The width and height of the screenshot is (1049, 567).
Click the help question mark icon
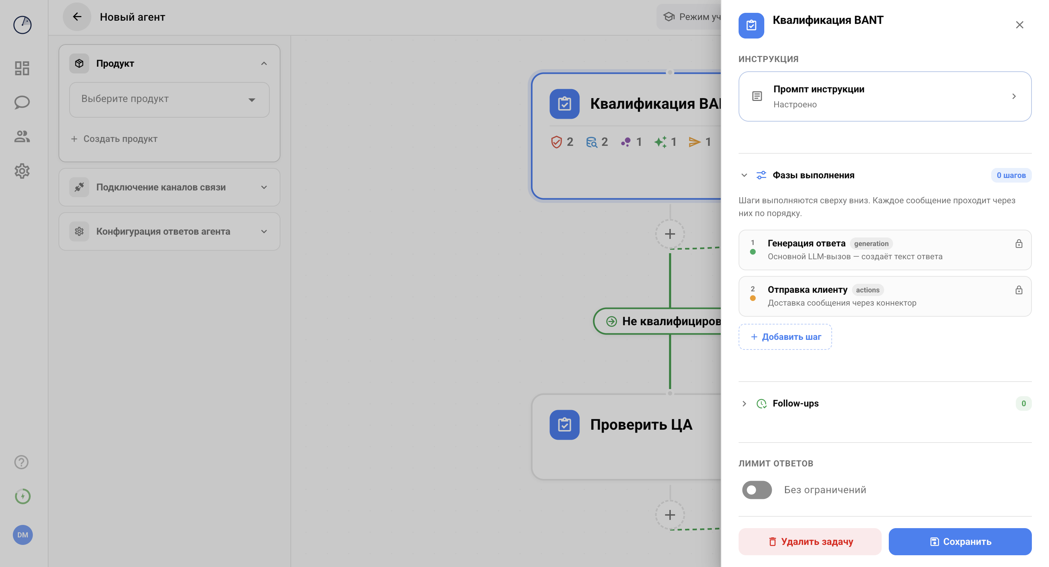click(x=21, y=462)
